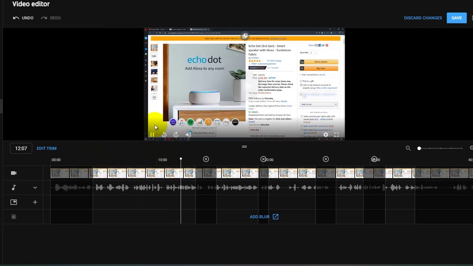Screen dimensions: 473x266
Task: Click 'Voice control your lights' checkbox in preview
Action: pyautogui.click(x=302, y=116)
